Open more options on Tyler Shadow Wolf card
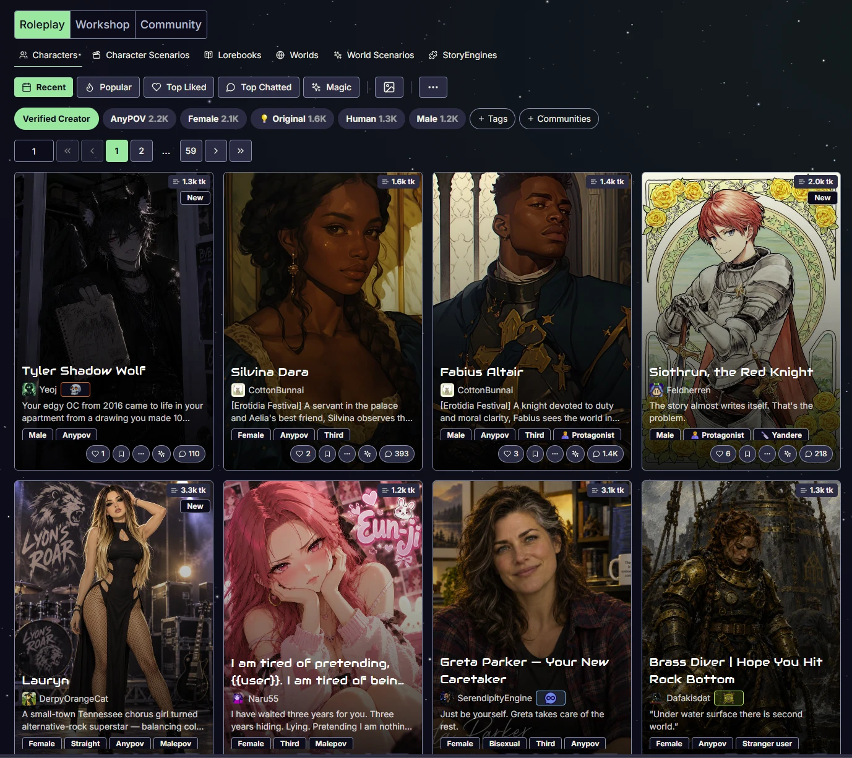This screenshot has width=852, height=758. [x=141, y=454]
